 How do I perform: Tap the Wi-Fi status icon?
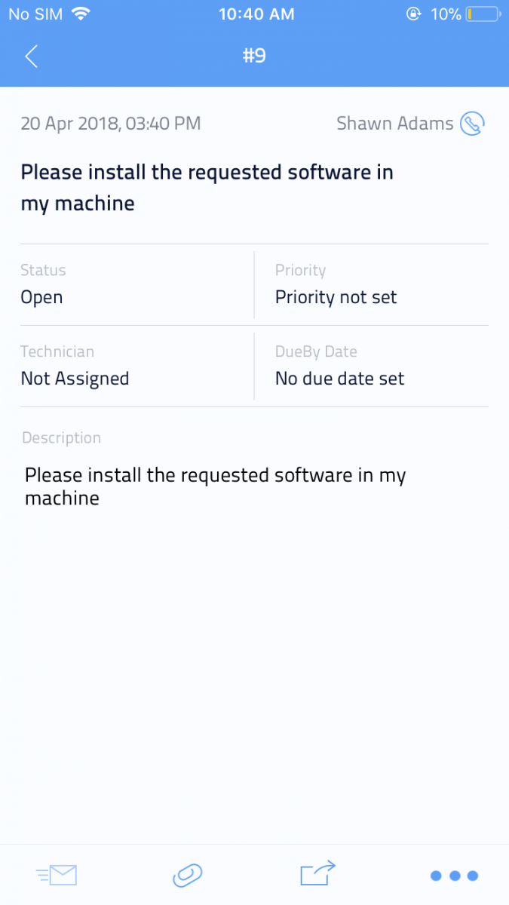(79, 14)
